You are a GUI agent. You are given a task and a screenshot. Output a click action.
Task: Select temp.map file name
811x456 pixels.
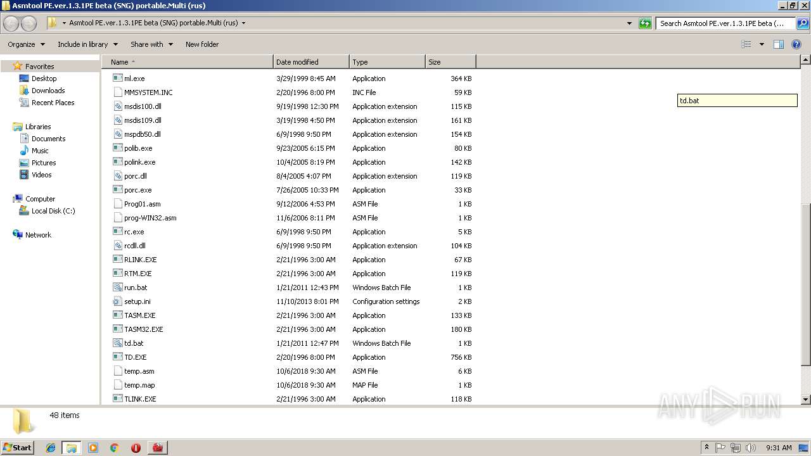pos(139,385)
